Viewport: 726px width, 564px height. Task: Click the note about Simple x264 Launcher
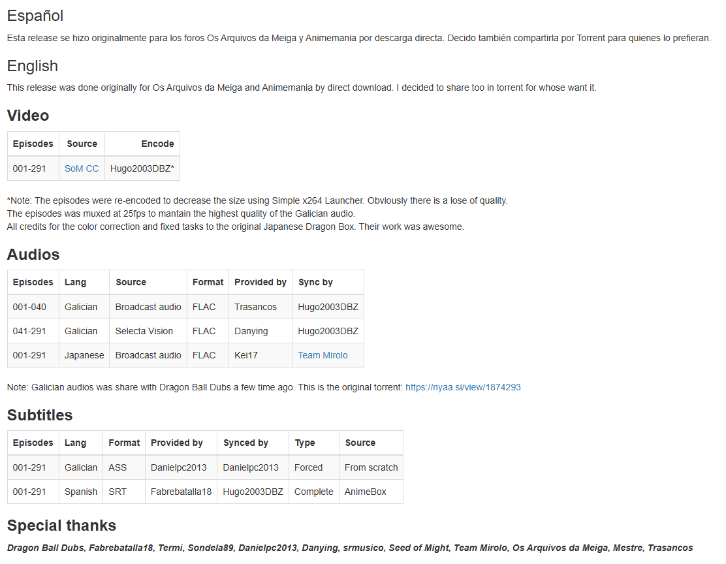coord(257,200)
